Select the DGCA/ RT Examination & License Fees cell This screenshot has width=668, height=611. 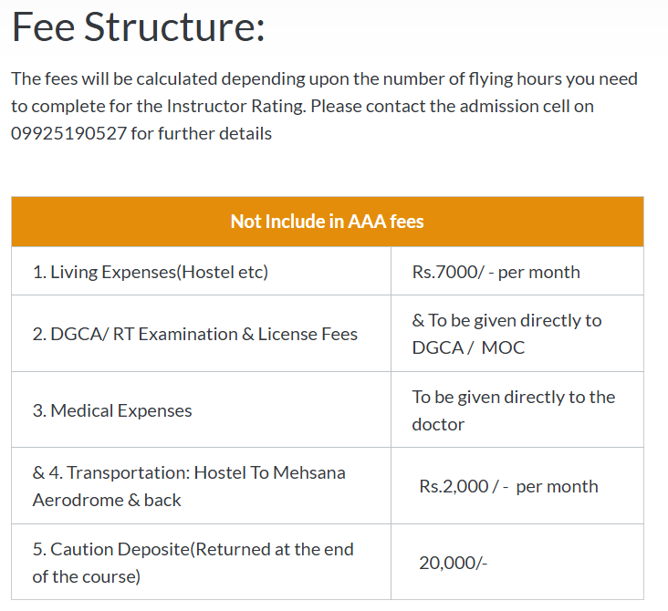pyautogui.click(x=195, y=334)
